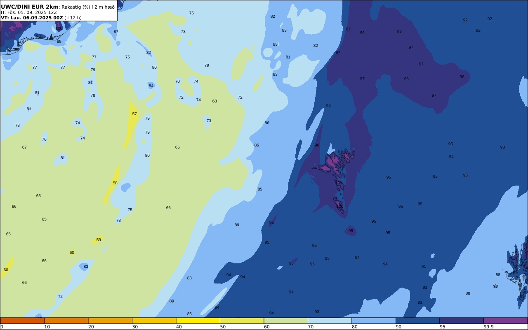Screen dimensions: 528x330
Task: Click the legend tick label 10
Action: click(47, 327)
